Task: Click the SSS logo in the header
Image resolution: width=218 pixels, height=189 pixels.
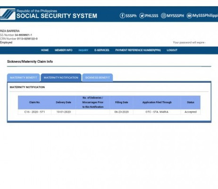Action: tap(8, 14)
